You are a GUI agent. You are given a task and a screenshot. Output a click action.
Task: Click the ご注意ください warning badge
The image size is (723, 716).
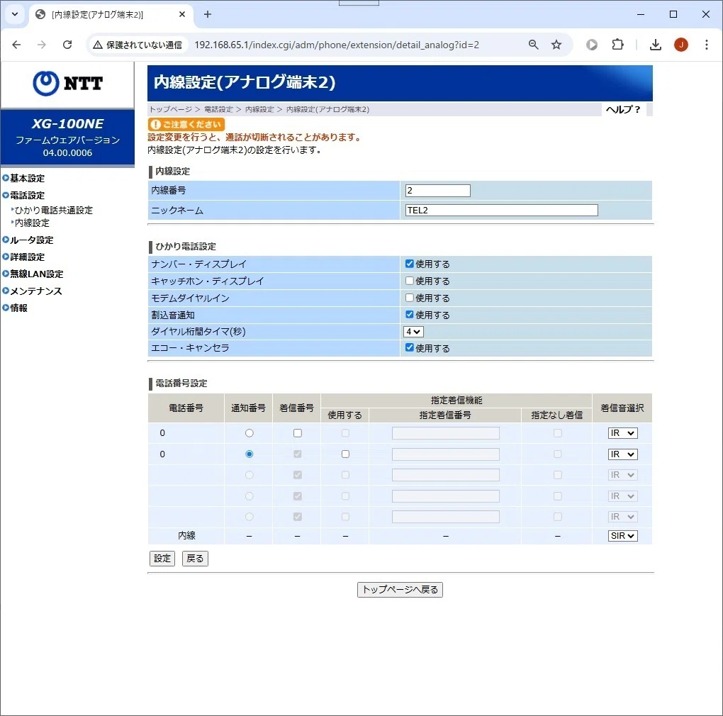[186, 125]
